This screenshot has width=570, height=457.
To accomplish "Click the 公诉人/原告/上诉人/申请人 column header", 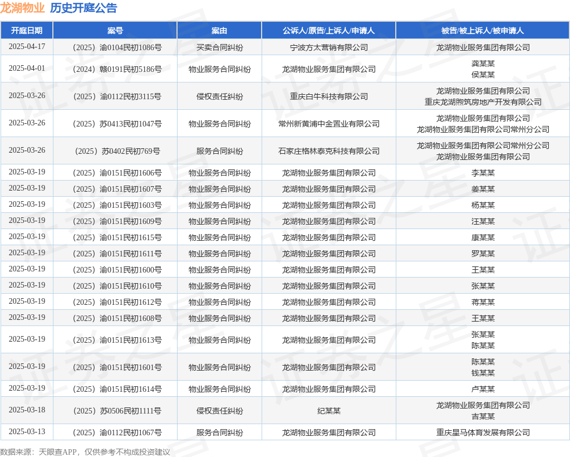I will 328,31.
